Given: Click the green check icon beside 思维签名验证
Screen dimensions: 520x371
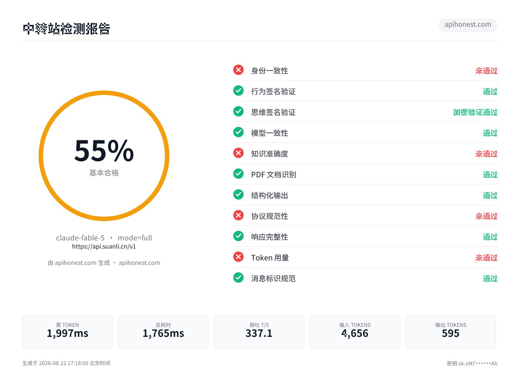Looking at the screenshot, I should (x=238, y=111).
